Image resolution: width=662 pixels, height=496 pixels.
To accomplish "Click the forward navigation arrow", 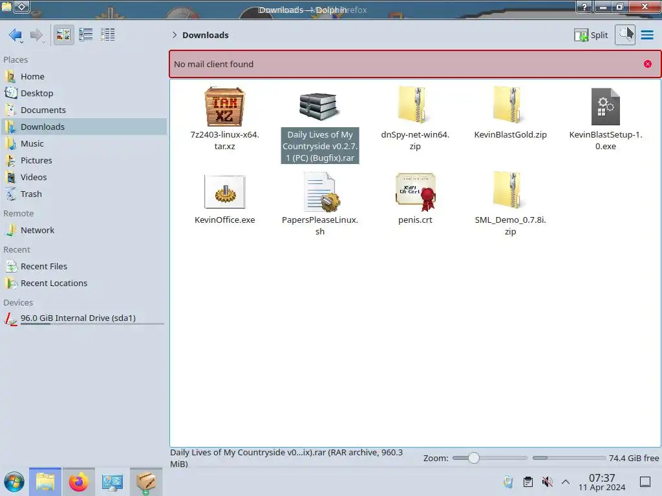I will [37, 35].
